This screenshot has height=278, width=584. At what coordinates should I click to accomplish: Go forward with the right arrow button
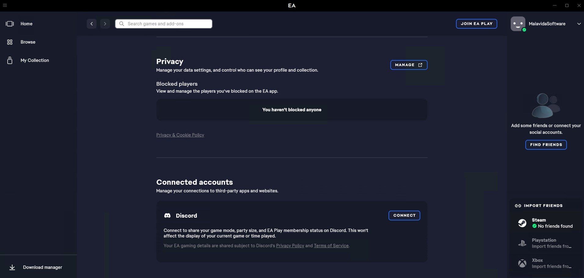(105, 24)
